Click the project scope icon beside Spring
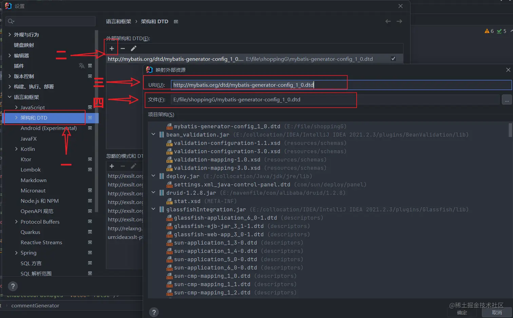This screenshot has height=318, width=513. click(90, 253)
